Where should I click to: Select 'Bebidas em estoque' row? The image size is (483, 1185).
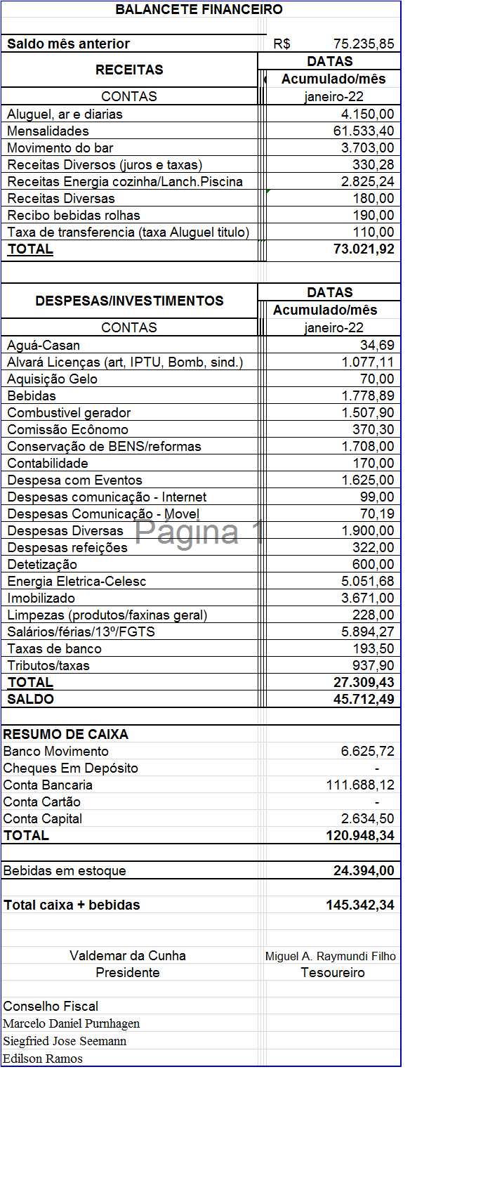click(x=201, y=870)
